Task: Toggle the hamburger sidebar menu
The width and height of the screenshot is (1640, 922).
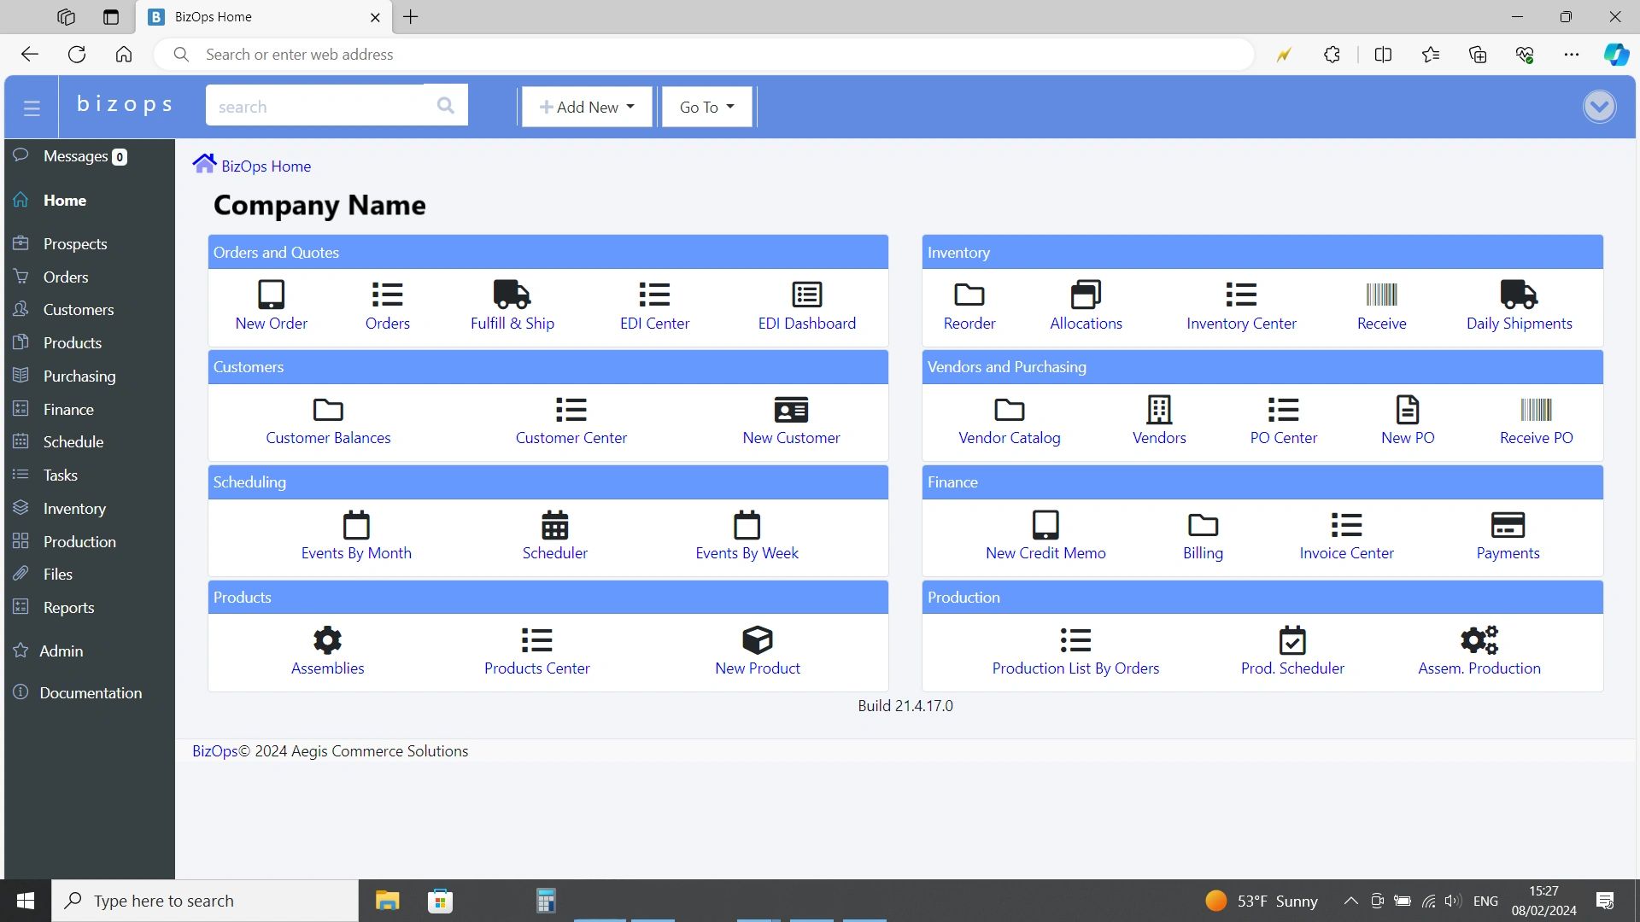Action: pyautogui.click(x=32, y=108)
